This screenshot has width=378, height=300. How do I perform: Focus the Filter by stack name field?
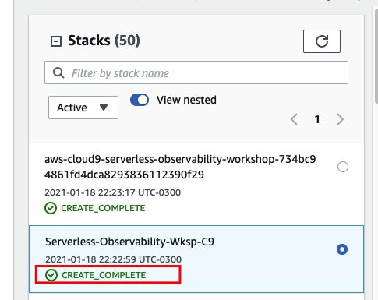pyautogui.click(x=196, y=72)
